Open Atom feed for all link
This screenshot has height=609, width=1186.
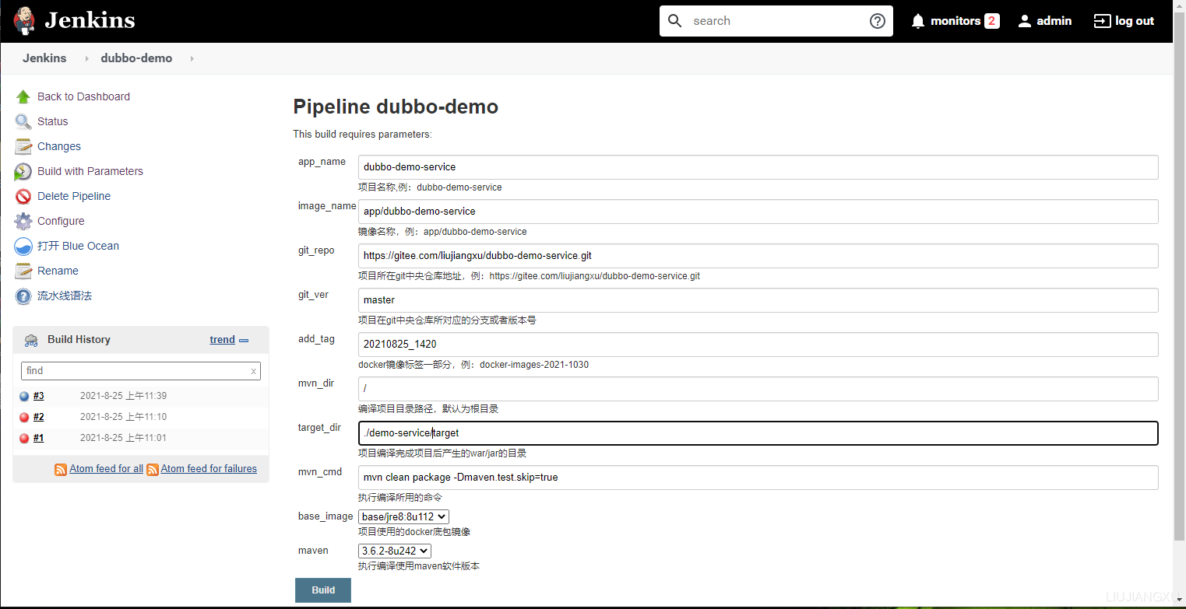click(x=107, y=469)
